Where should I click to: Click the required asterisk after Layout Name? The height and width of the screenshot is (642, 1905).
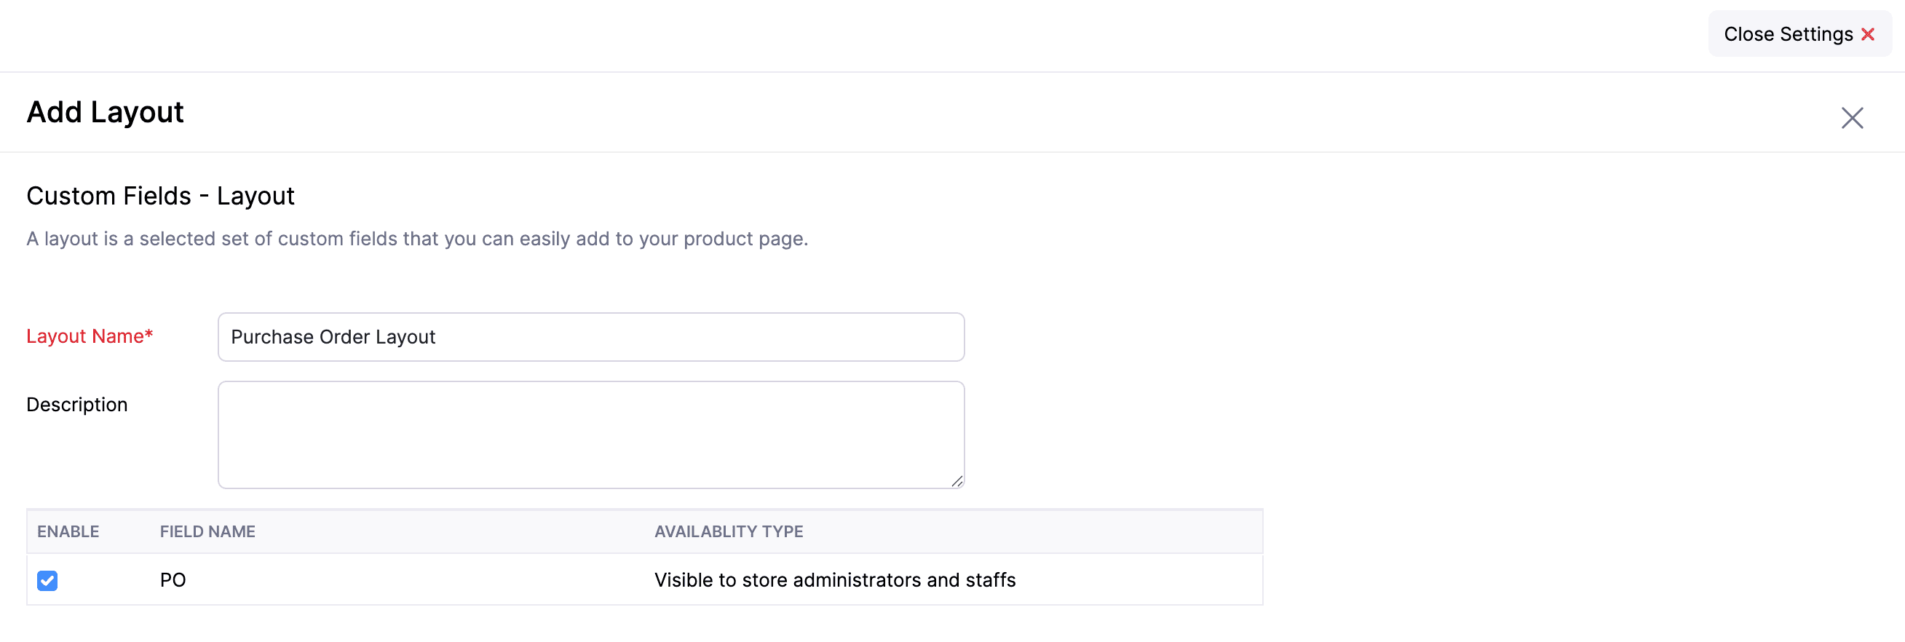tap(148, 333)
